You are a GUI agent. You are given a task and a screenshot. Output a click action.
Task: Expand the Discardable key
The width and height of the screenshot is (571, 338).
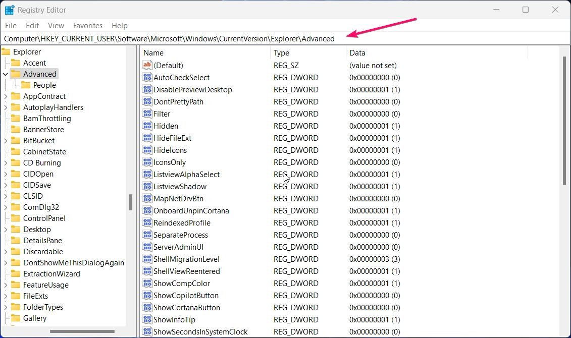(6, 252)
